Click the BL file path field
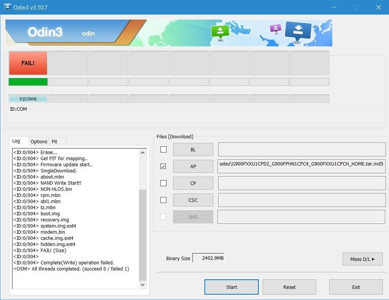 point(302,149)
